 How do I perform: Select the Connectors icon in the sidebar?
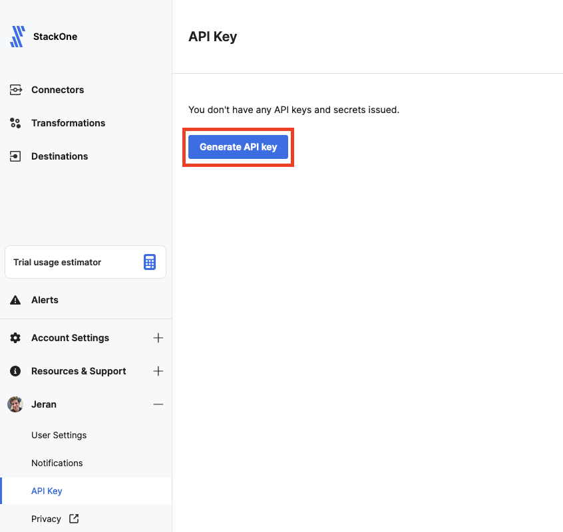(x=15, y=90)
